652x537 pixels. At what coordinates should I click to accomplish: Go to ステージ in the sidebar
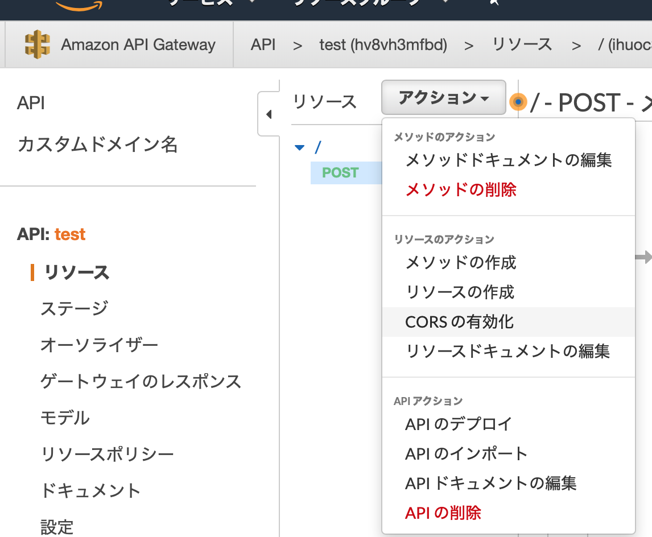click(75, 308)
